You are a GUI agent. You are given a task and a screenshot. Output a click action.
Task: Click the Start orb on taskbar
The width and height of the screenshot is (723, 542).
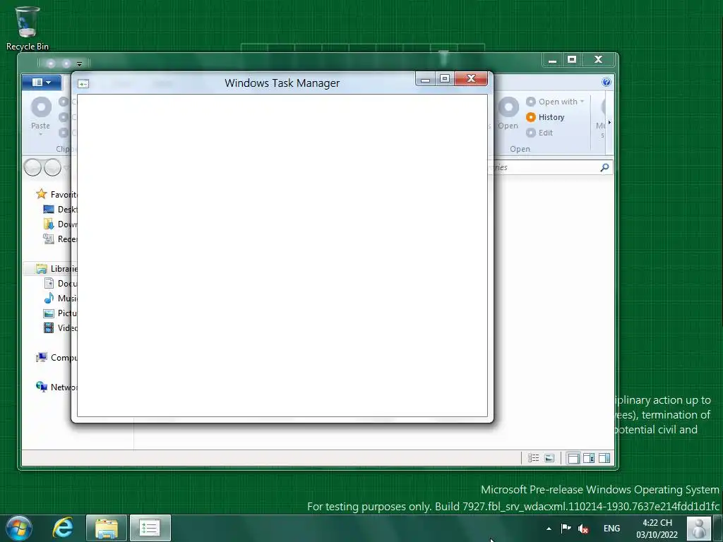point(19,528)
